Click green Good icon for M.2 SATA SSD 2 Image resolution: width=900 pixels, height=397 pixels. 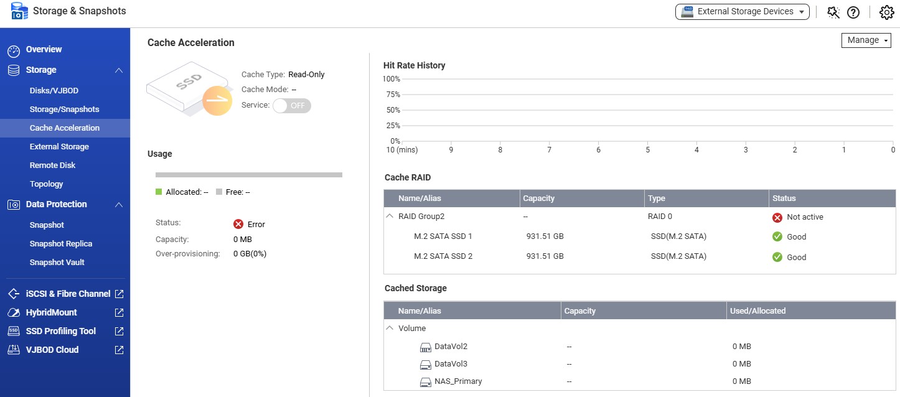point(777,257)
